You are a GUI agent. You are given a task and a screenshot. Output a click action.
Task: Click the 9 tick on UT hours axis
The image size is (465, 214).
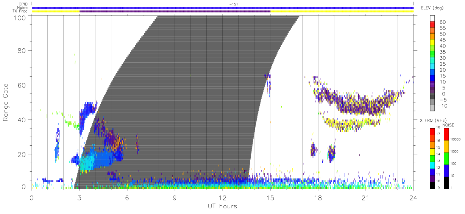point(175,198)
